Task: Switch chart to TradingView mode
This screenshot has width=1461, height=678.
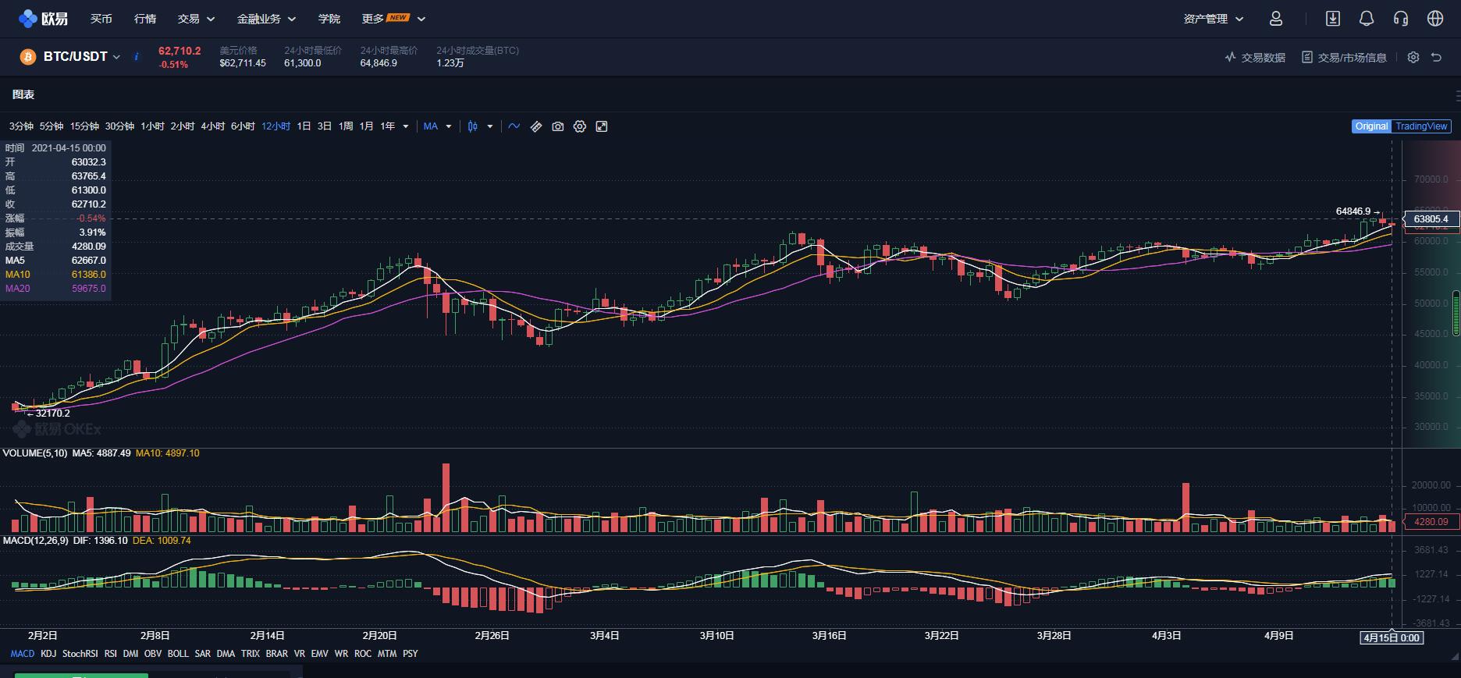Action: pos(1420,126)
